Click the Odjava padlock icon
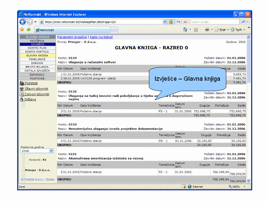Screen dimensions: 269x201 [22, 99]
